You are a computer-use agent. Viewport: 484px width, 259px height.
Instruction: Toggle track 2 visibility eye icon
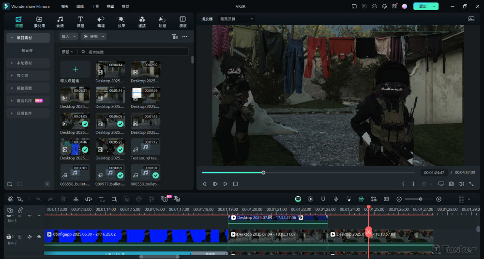[39, 237]
